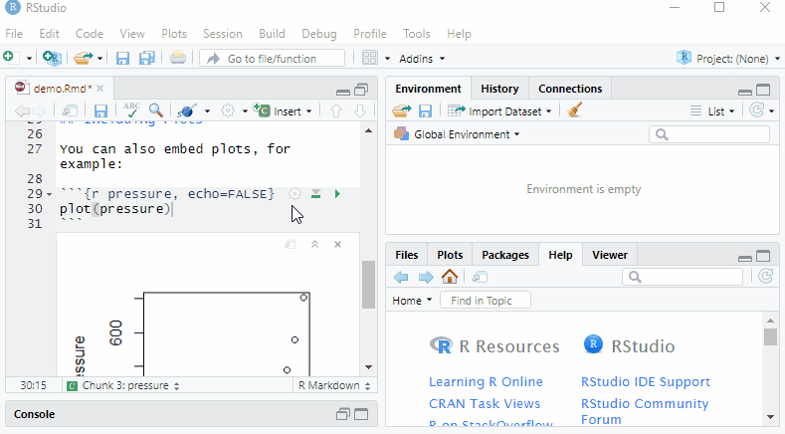The width and height of the screenshot is (785, 434).
Task: Open chunk options gear on line 29
Action: pos(294,194)
